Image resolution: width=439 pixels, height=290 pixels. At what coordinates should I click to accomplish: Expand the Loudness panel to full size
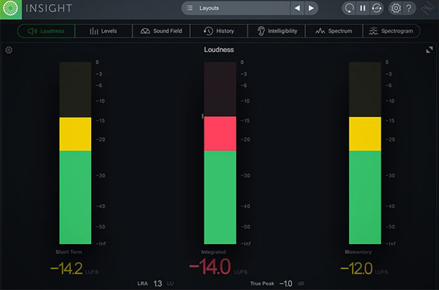tap(429, 50)
